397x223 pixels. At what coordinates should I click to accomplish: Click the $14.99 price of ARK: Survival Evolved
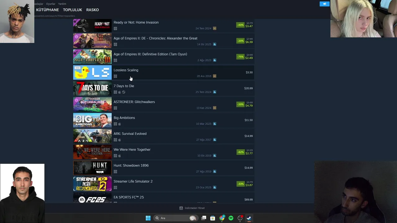point(248,136)
